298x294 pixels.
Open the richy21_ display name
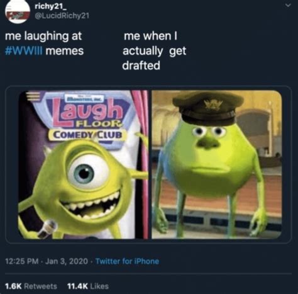[x=49, y=7]
